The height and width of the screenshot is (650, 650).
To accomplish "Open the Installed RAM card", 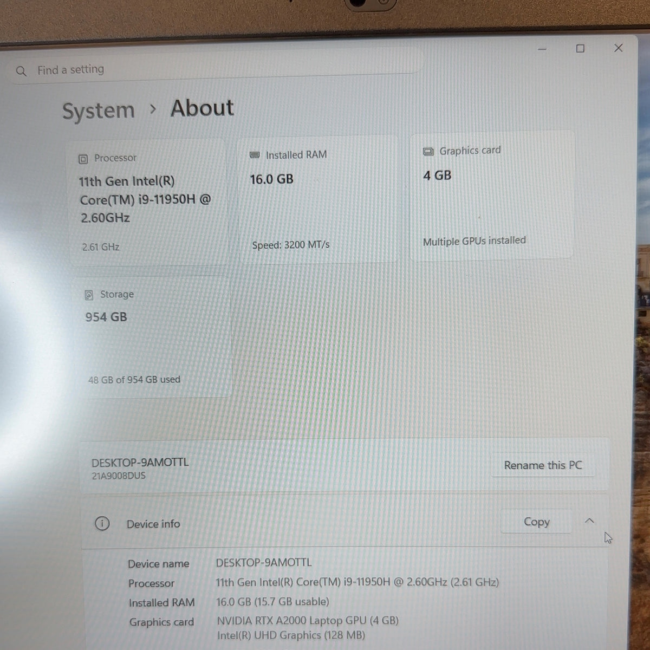I will pos(318,199).
